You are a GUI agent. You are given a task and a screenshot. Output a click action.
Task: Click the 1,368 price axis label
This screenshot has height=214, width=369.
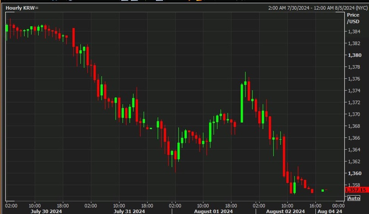(x=354, y=126)
